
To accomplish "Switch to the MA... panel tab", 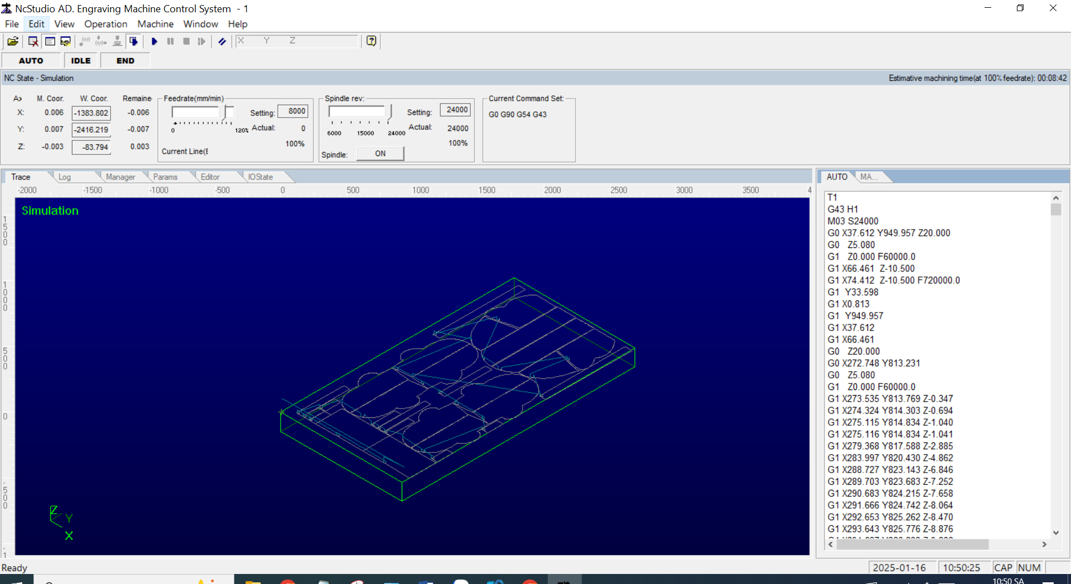I will (x=869, y=177).
